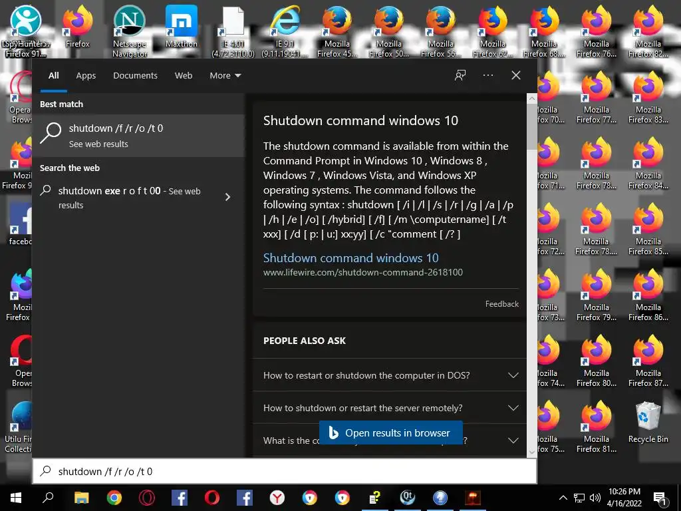Select the Recycle Bin desktop icon
681x511 pixels.
point(648,423)
